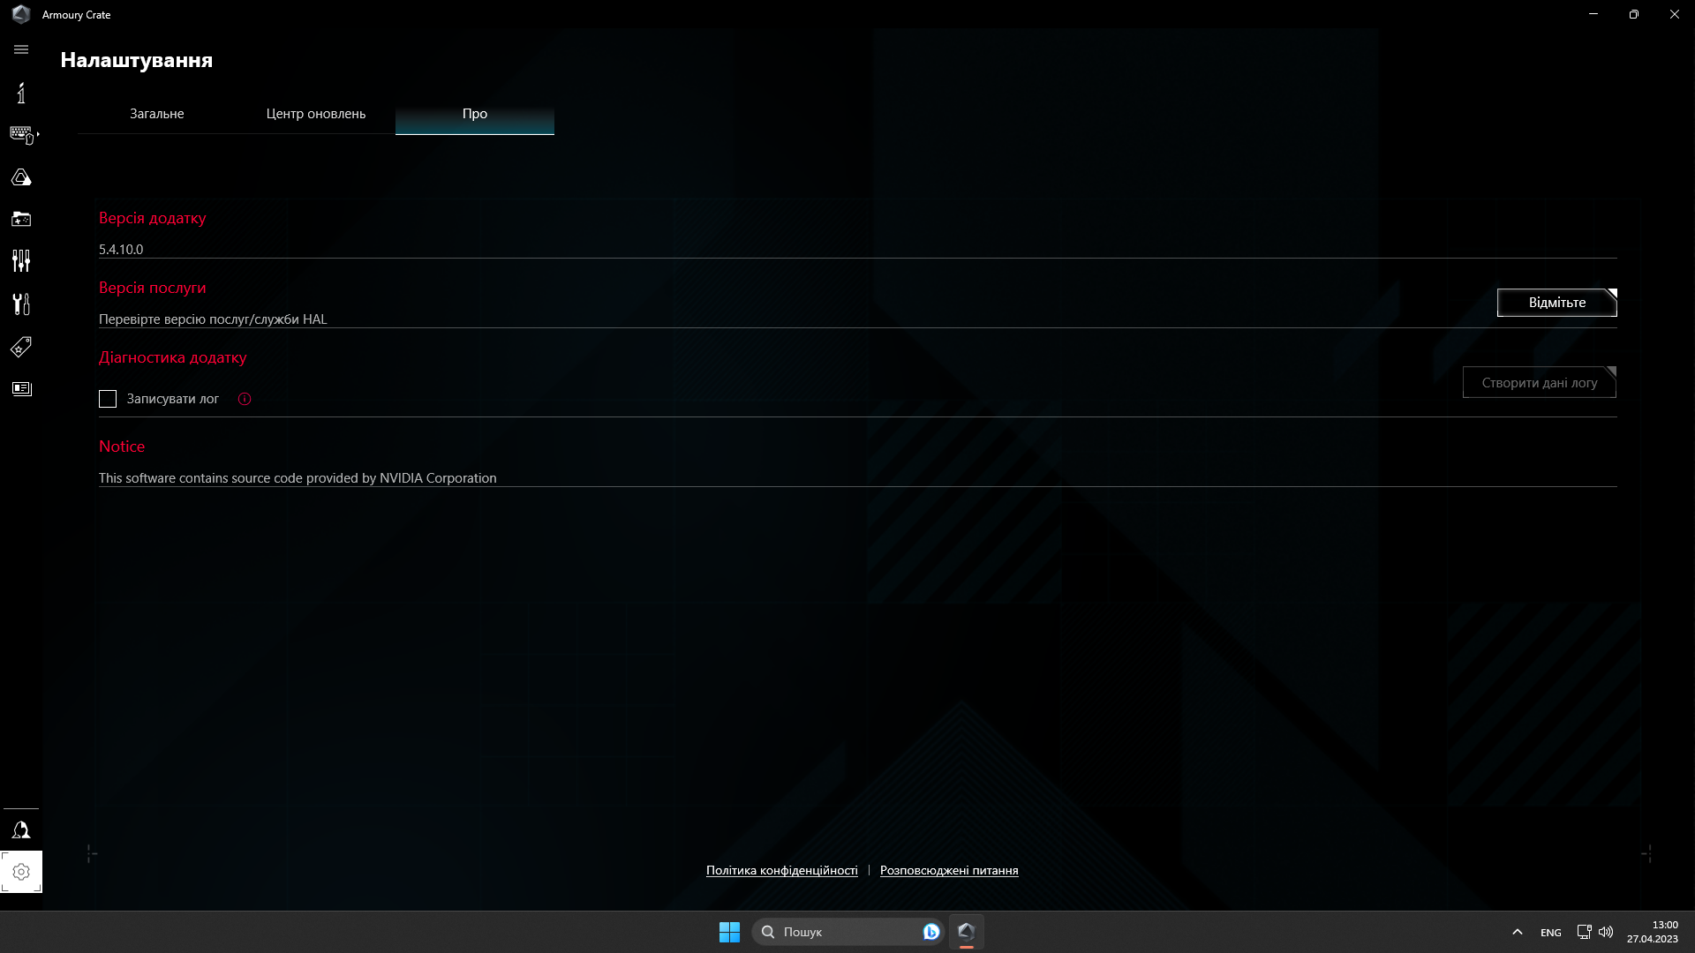Click the hamburger menu icon top-left
The width and height of the screenshot is (1695, 953).
click(x=21, y=49)
